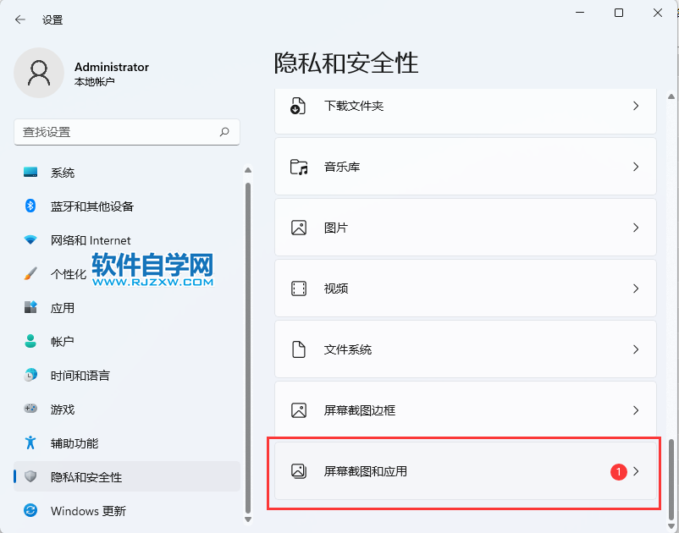Click the 辅助功能 accessibility icon
The width and height of the screenshot is (679, 533).
tap(30, 443)
